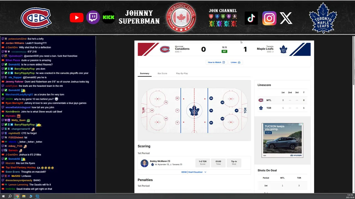Click chat username Lemon Lemming
355x199 pixels.
click(x=18, y=185)
